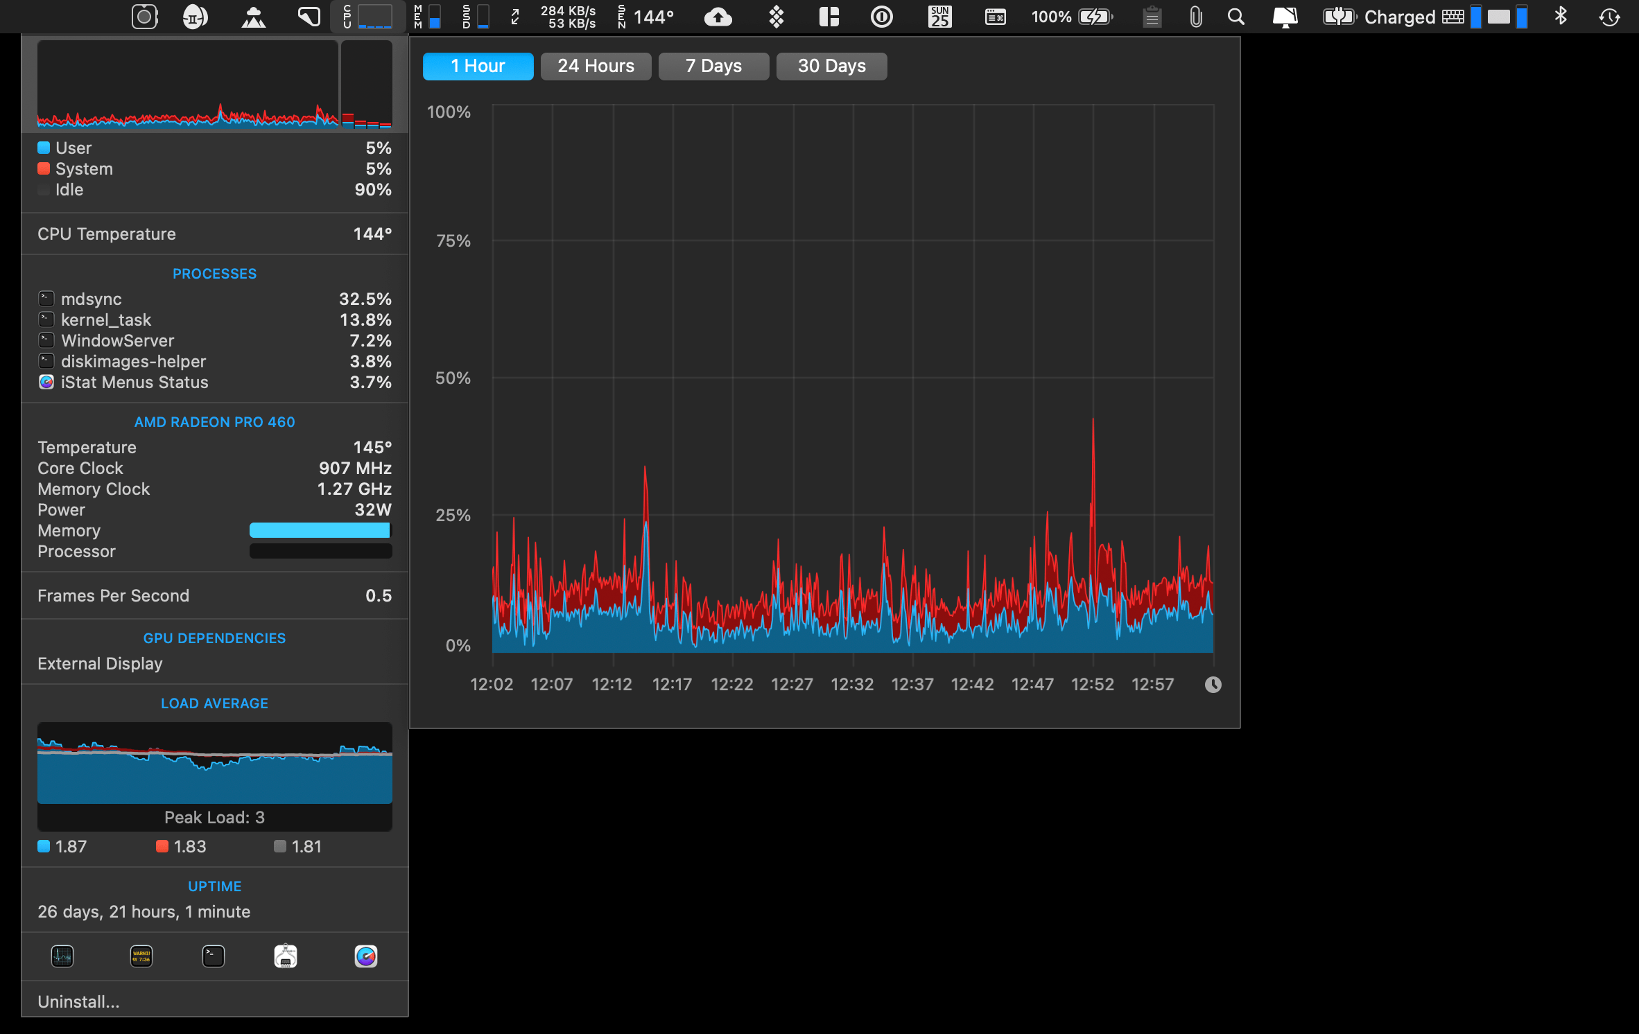Open the network speed menu bar item

(554, 17)
